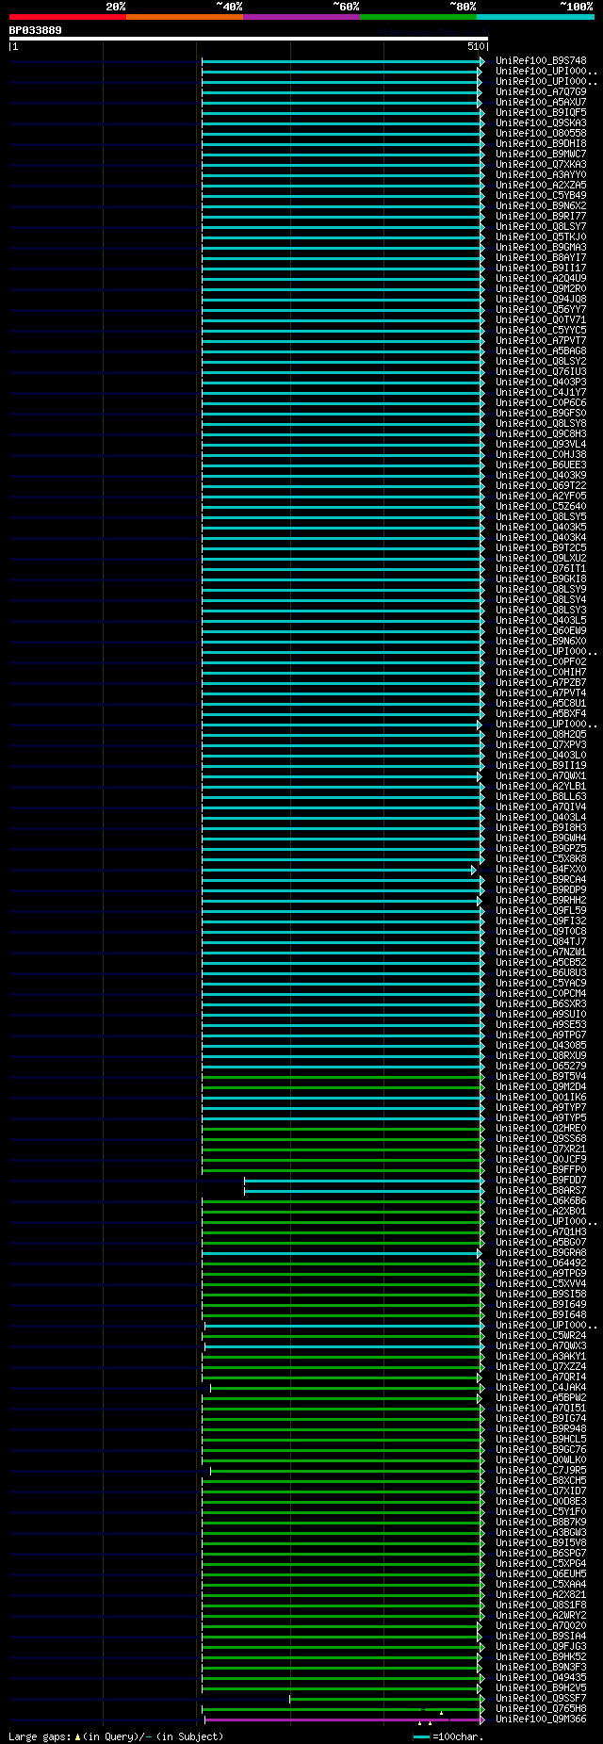The height and width of the screenshot is (1744, 603).
Task: Click label UniRef100_B9GRA8
Action: click(541, 1253)
